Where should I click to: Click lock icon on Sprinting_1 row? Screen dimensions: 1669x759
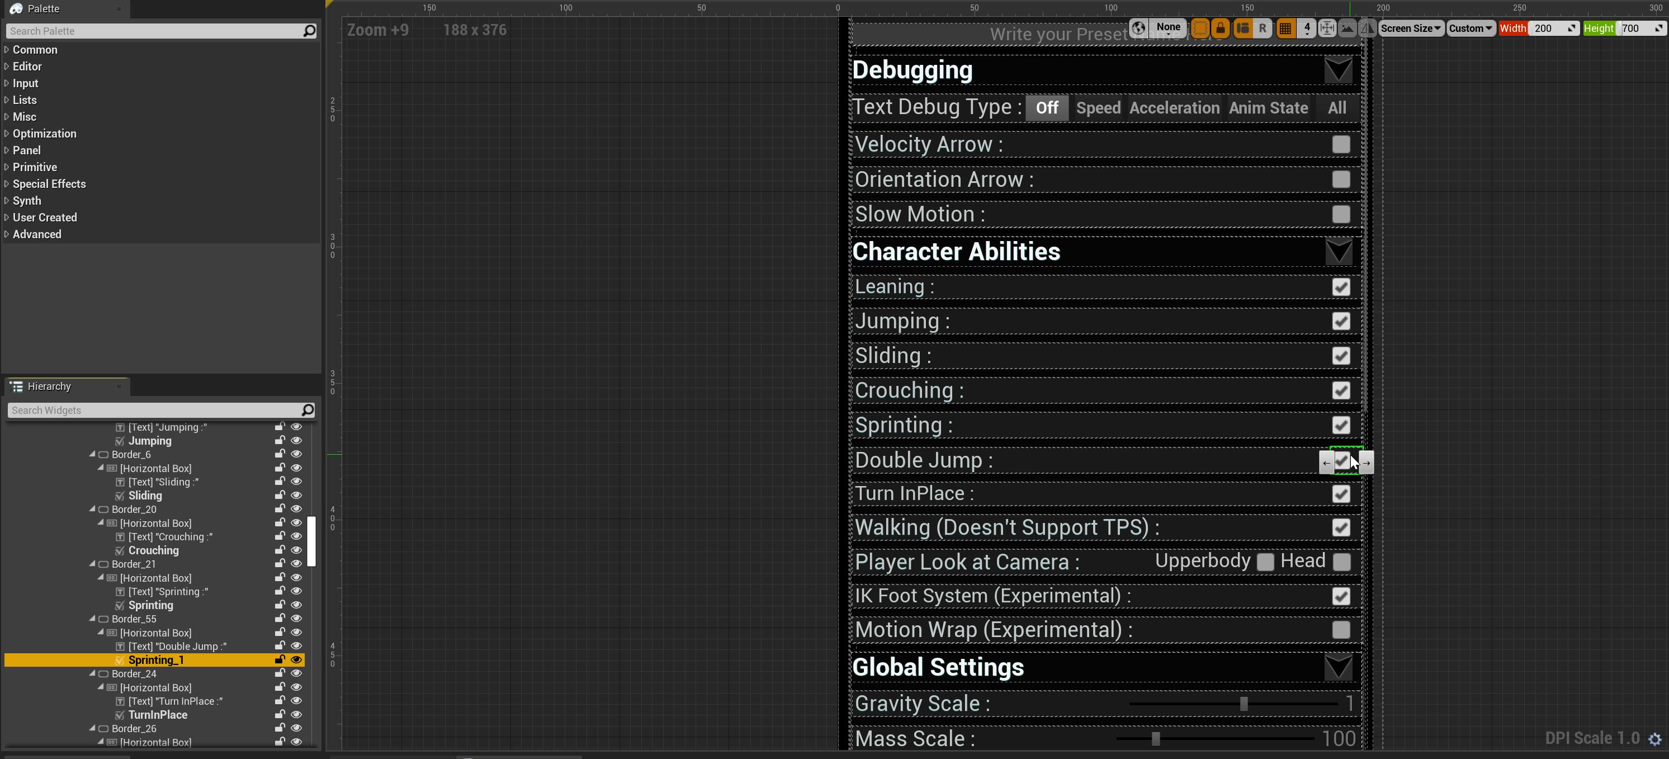coord(280,659)
